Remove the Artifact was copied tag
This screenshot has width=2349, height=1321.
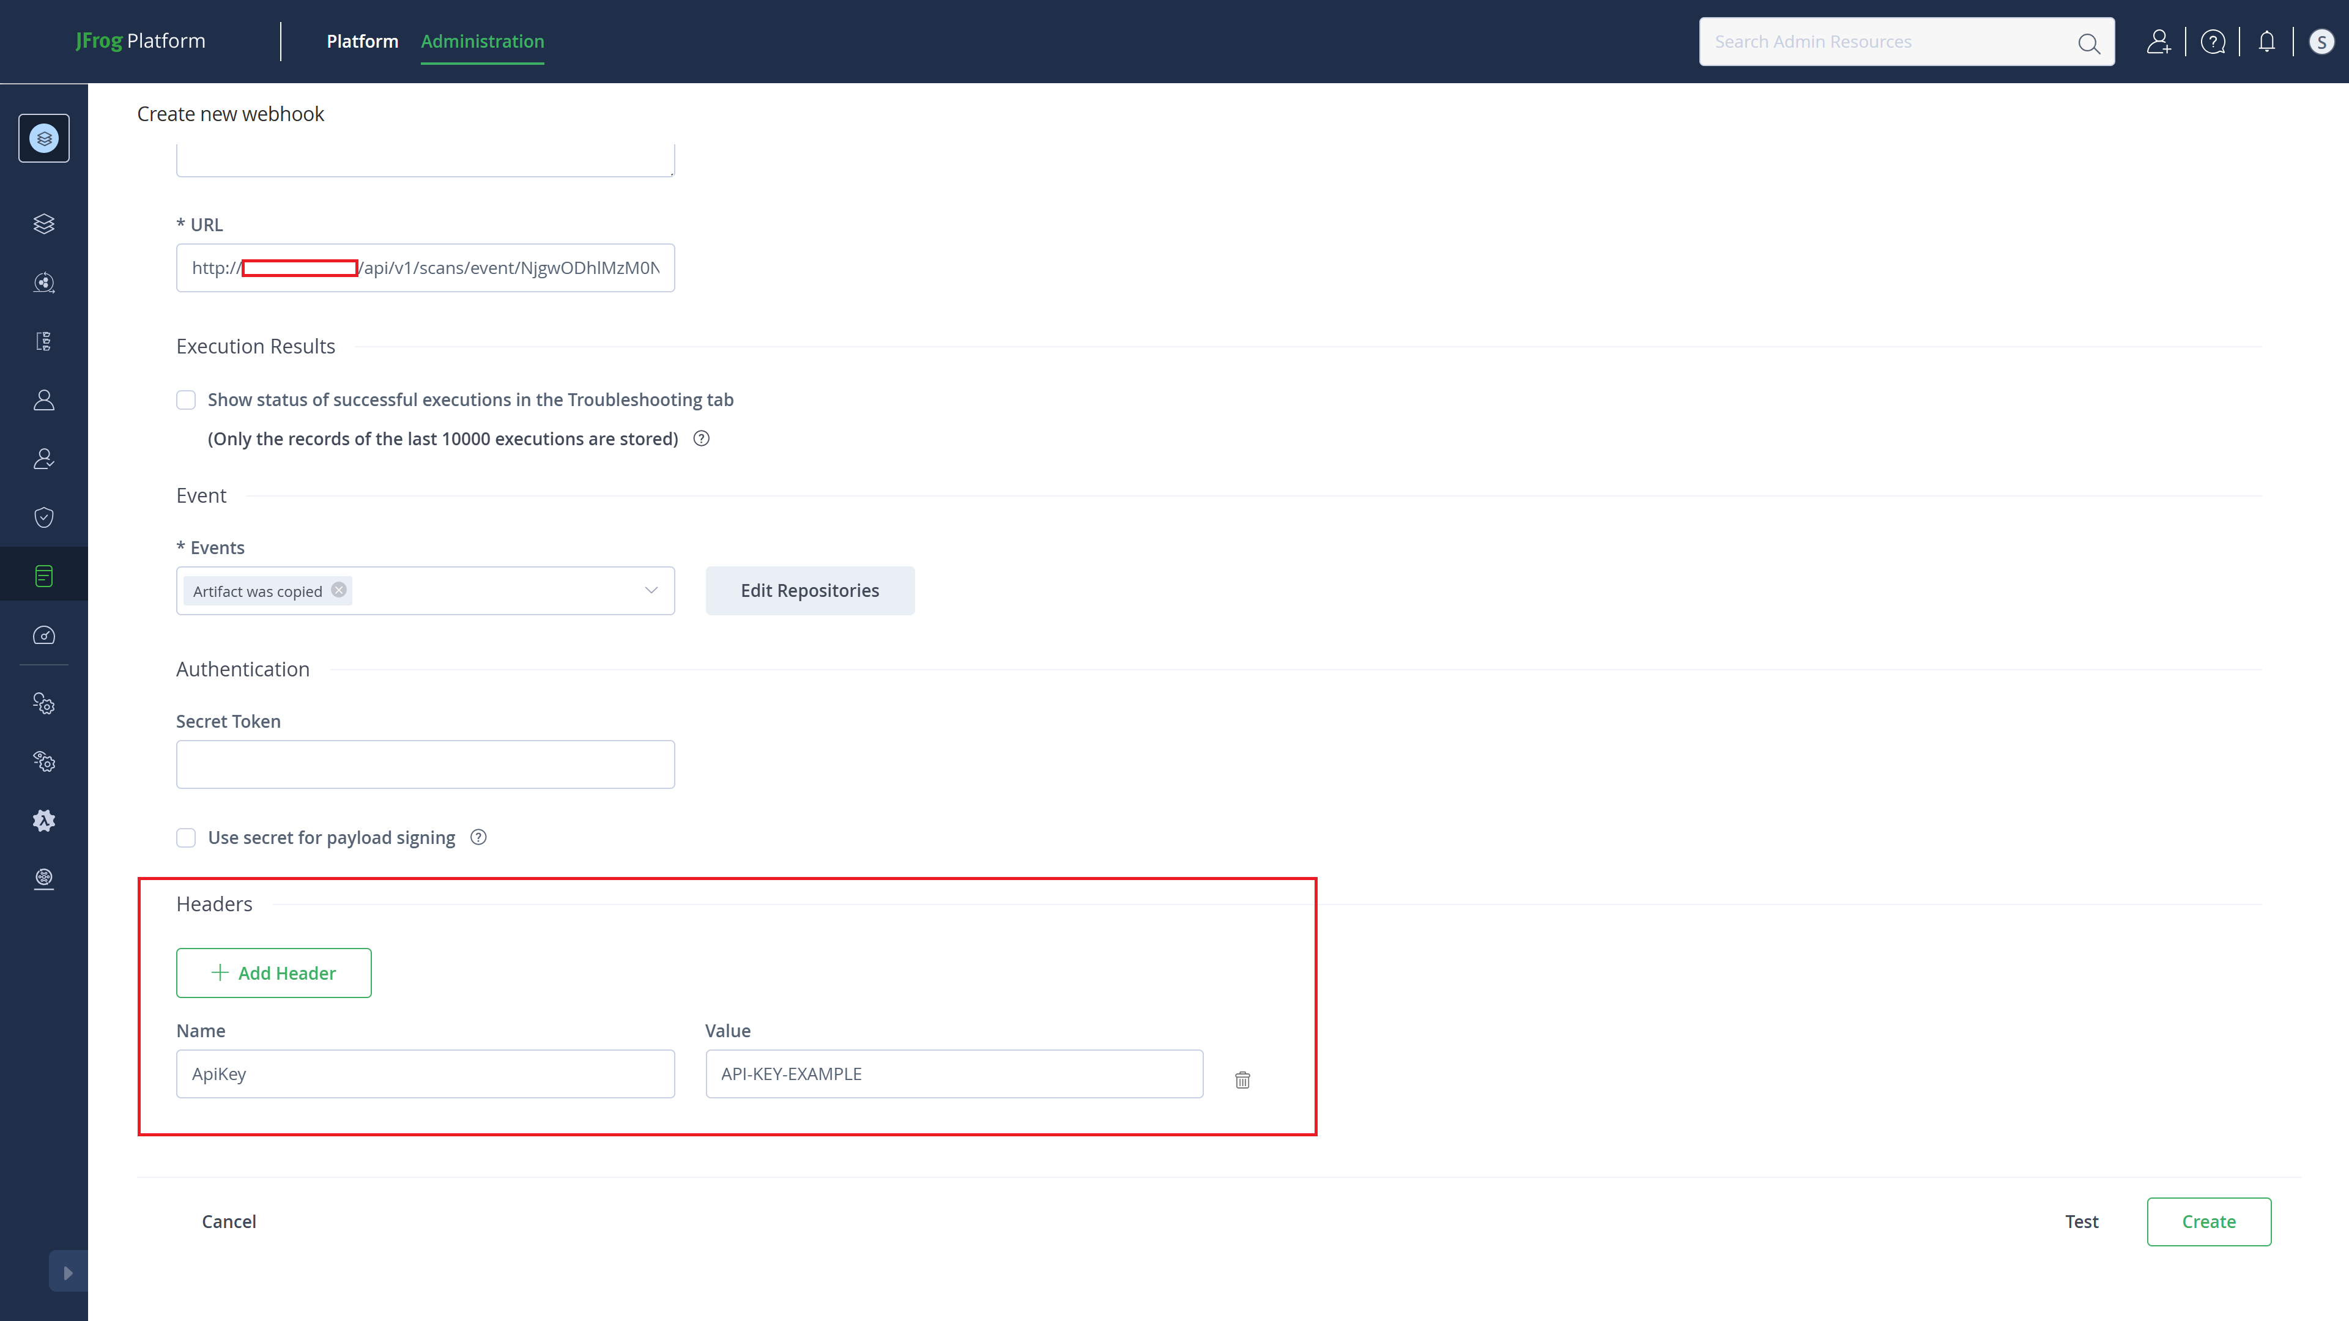(340, 590)
